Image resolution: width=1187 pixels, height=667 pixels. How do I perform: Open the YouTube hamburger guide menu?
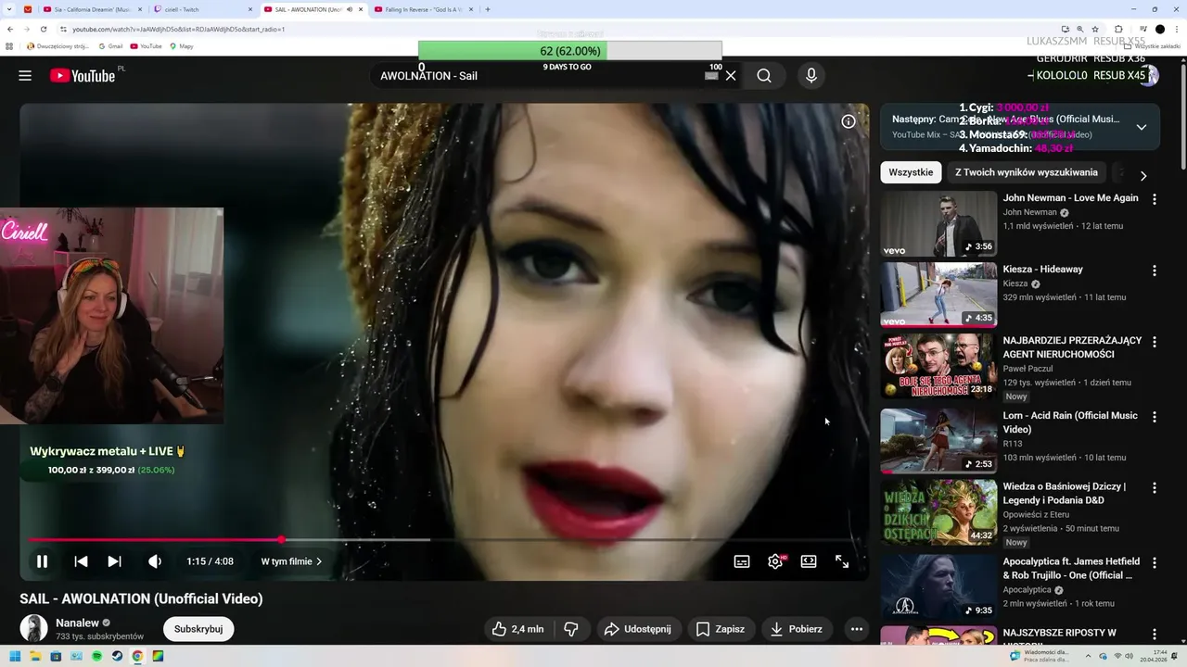coord(25,76)
